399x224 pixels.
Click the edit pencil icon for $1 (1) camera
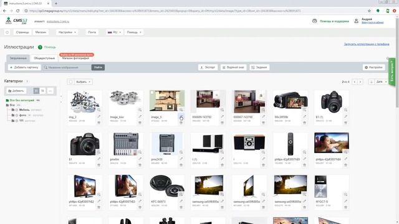click(x=345, y=116)
